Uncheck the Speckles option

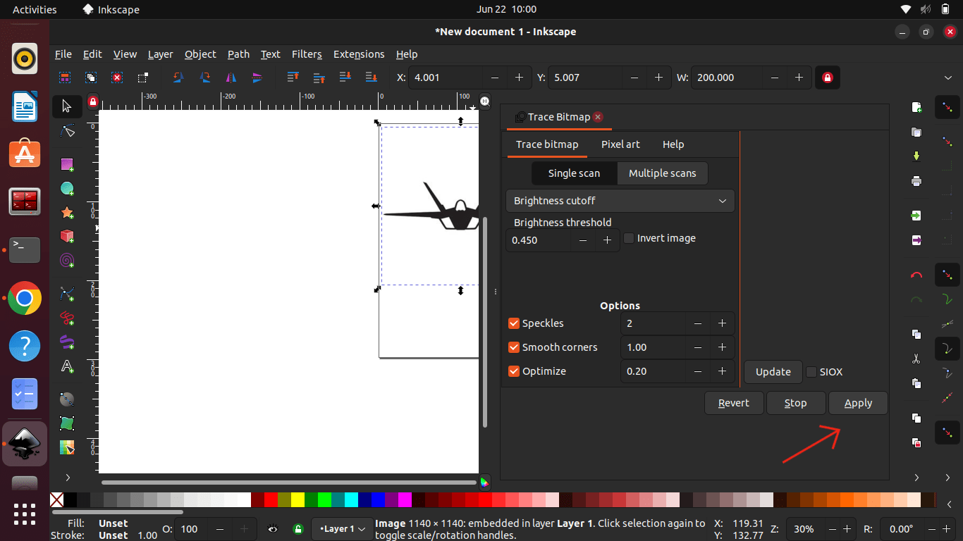[x=513, y=323]
